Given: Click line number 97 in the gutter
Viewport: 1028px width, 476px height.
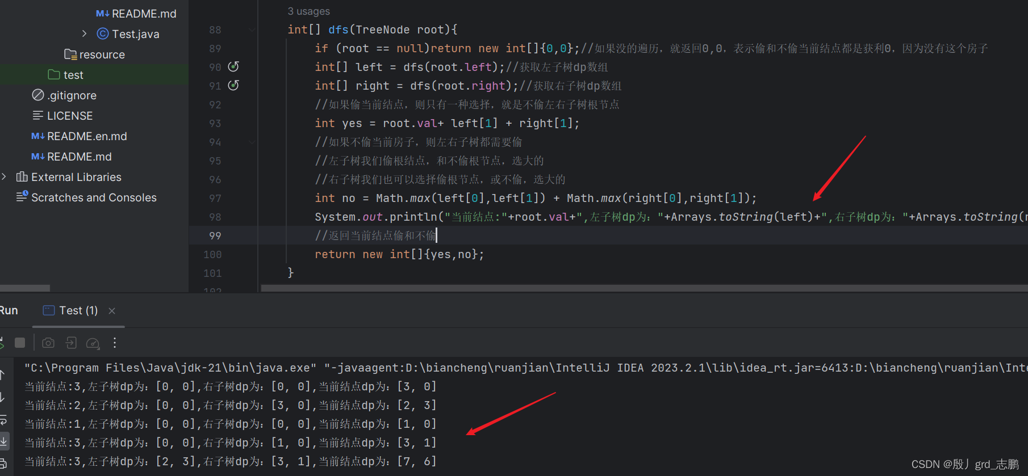Looking at the screenshot, I should [215, 198].
